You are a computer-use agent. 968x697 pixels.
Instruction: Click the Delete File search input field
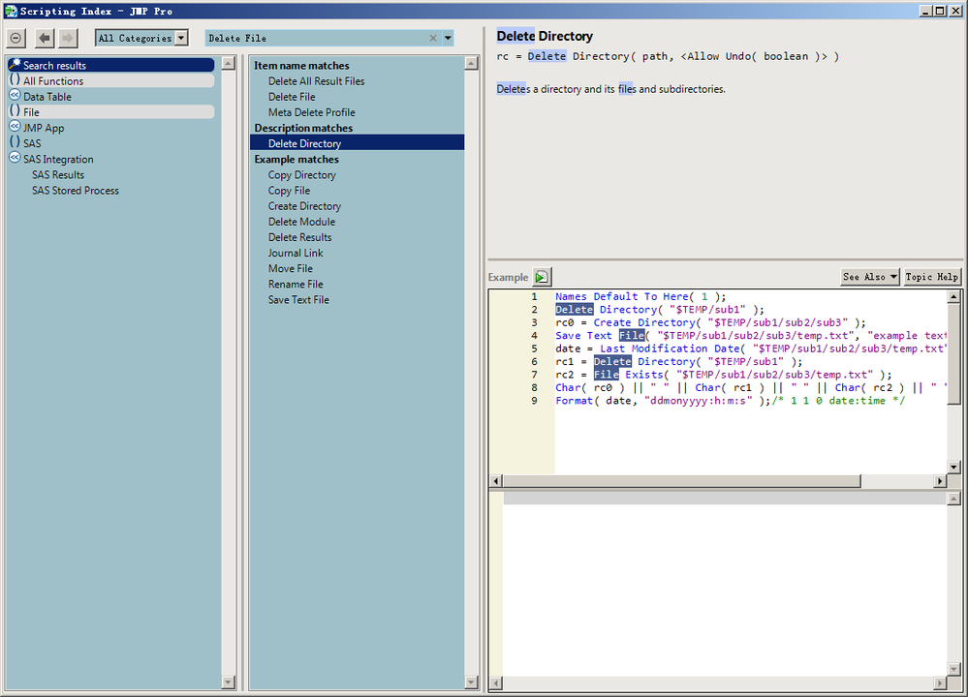[315, 39]
